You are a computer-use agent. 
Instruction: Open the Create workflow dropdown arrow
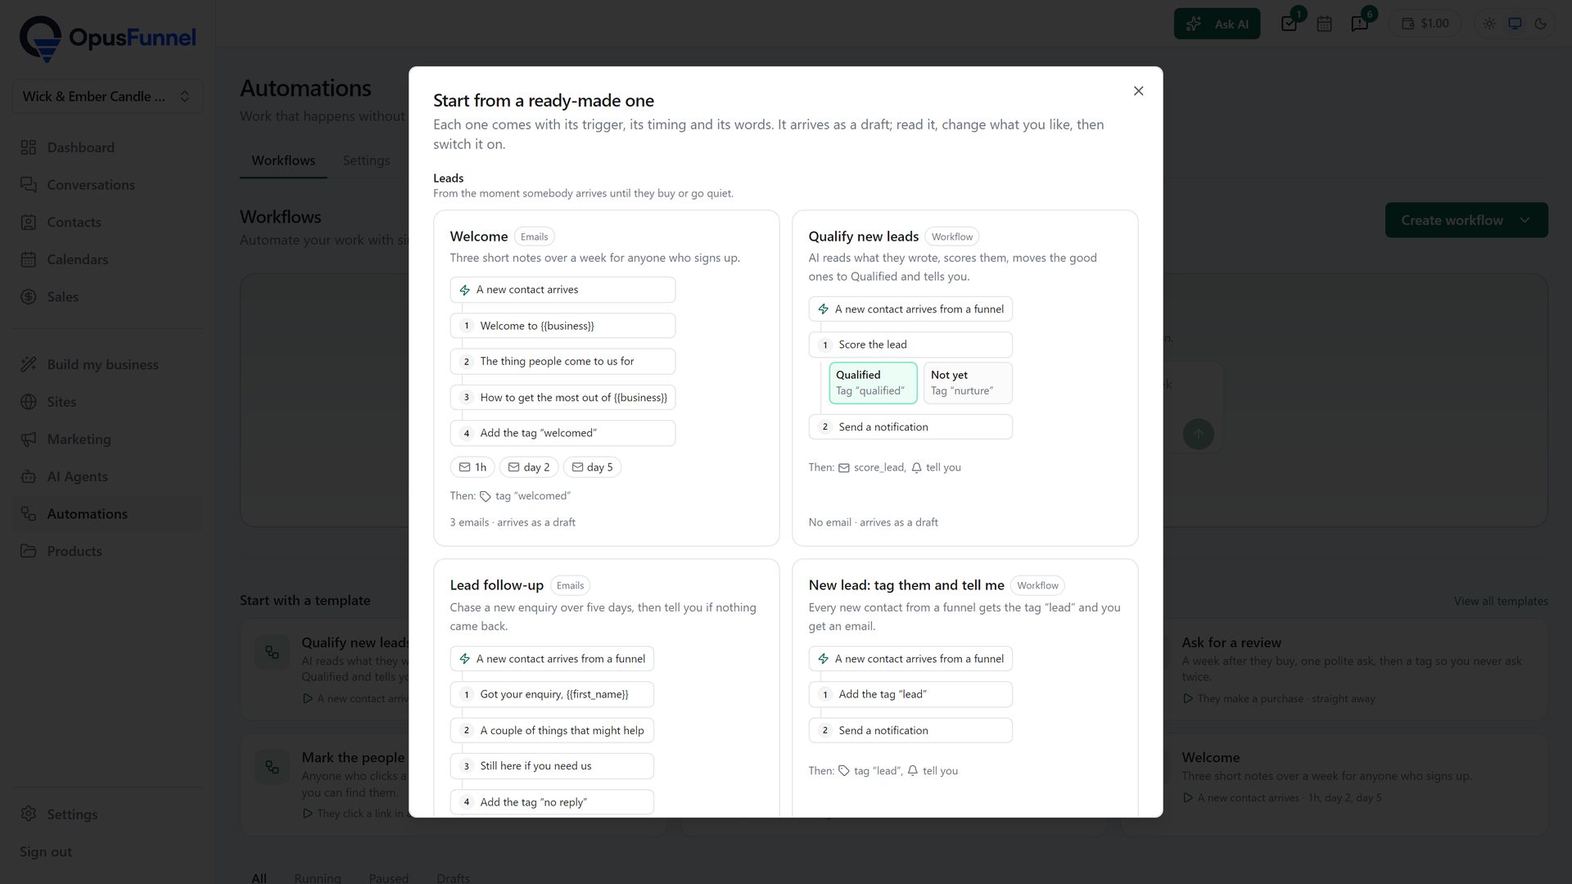tap(1525, 220)
